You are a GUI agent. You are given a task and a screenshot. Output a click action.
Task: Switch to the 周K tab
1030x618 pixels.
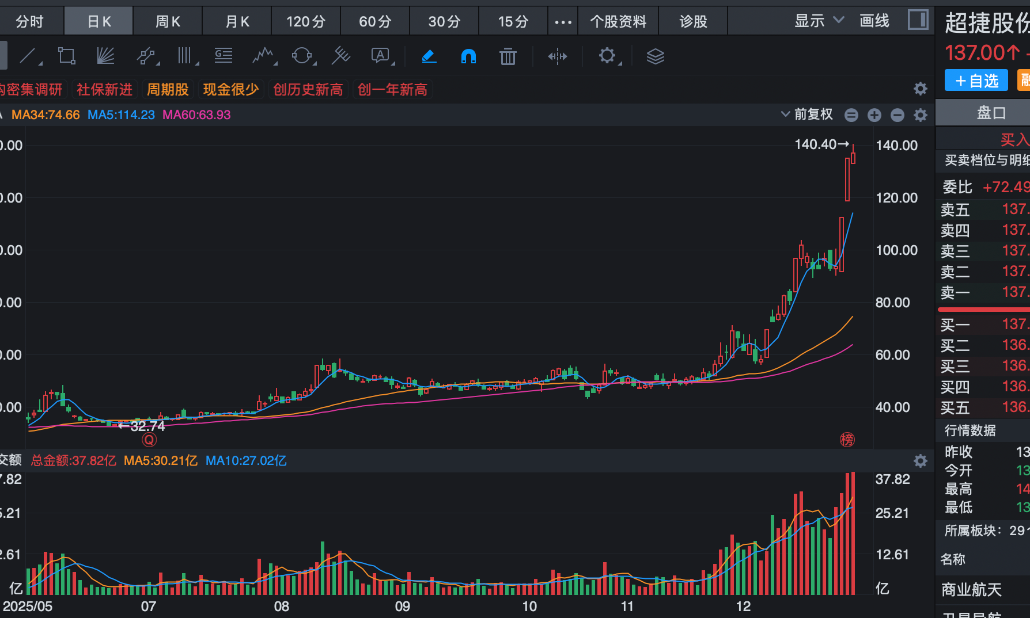point(168,22)
